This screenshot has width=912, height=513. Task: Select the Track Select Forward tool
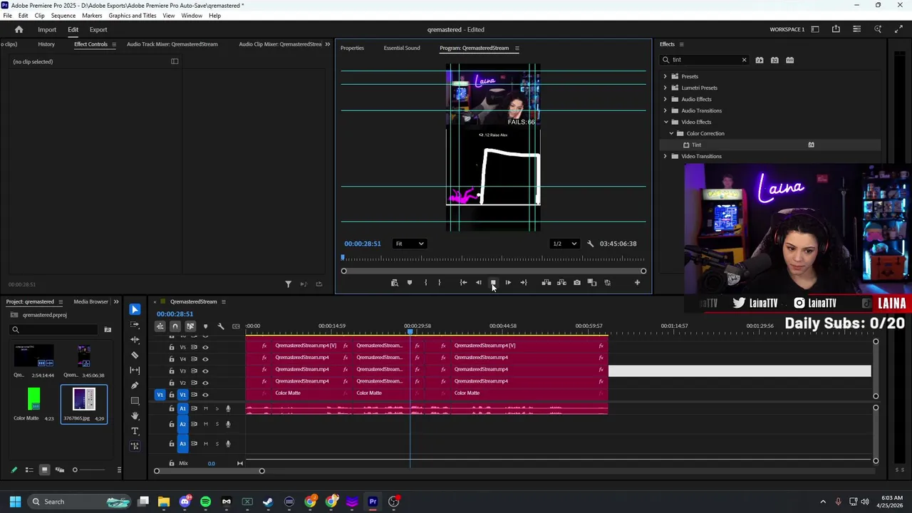coord(135,324)
